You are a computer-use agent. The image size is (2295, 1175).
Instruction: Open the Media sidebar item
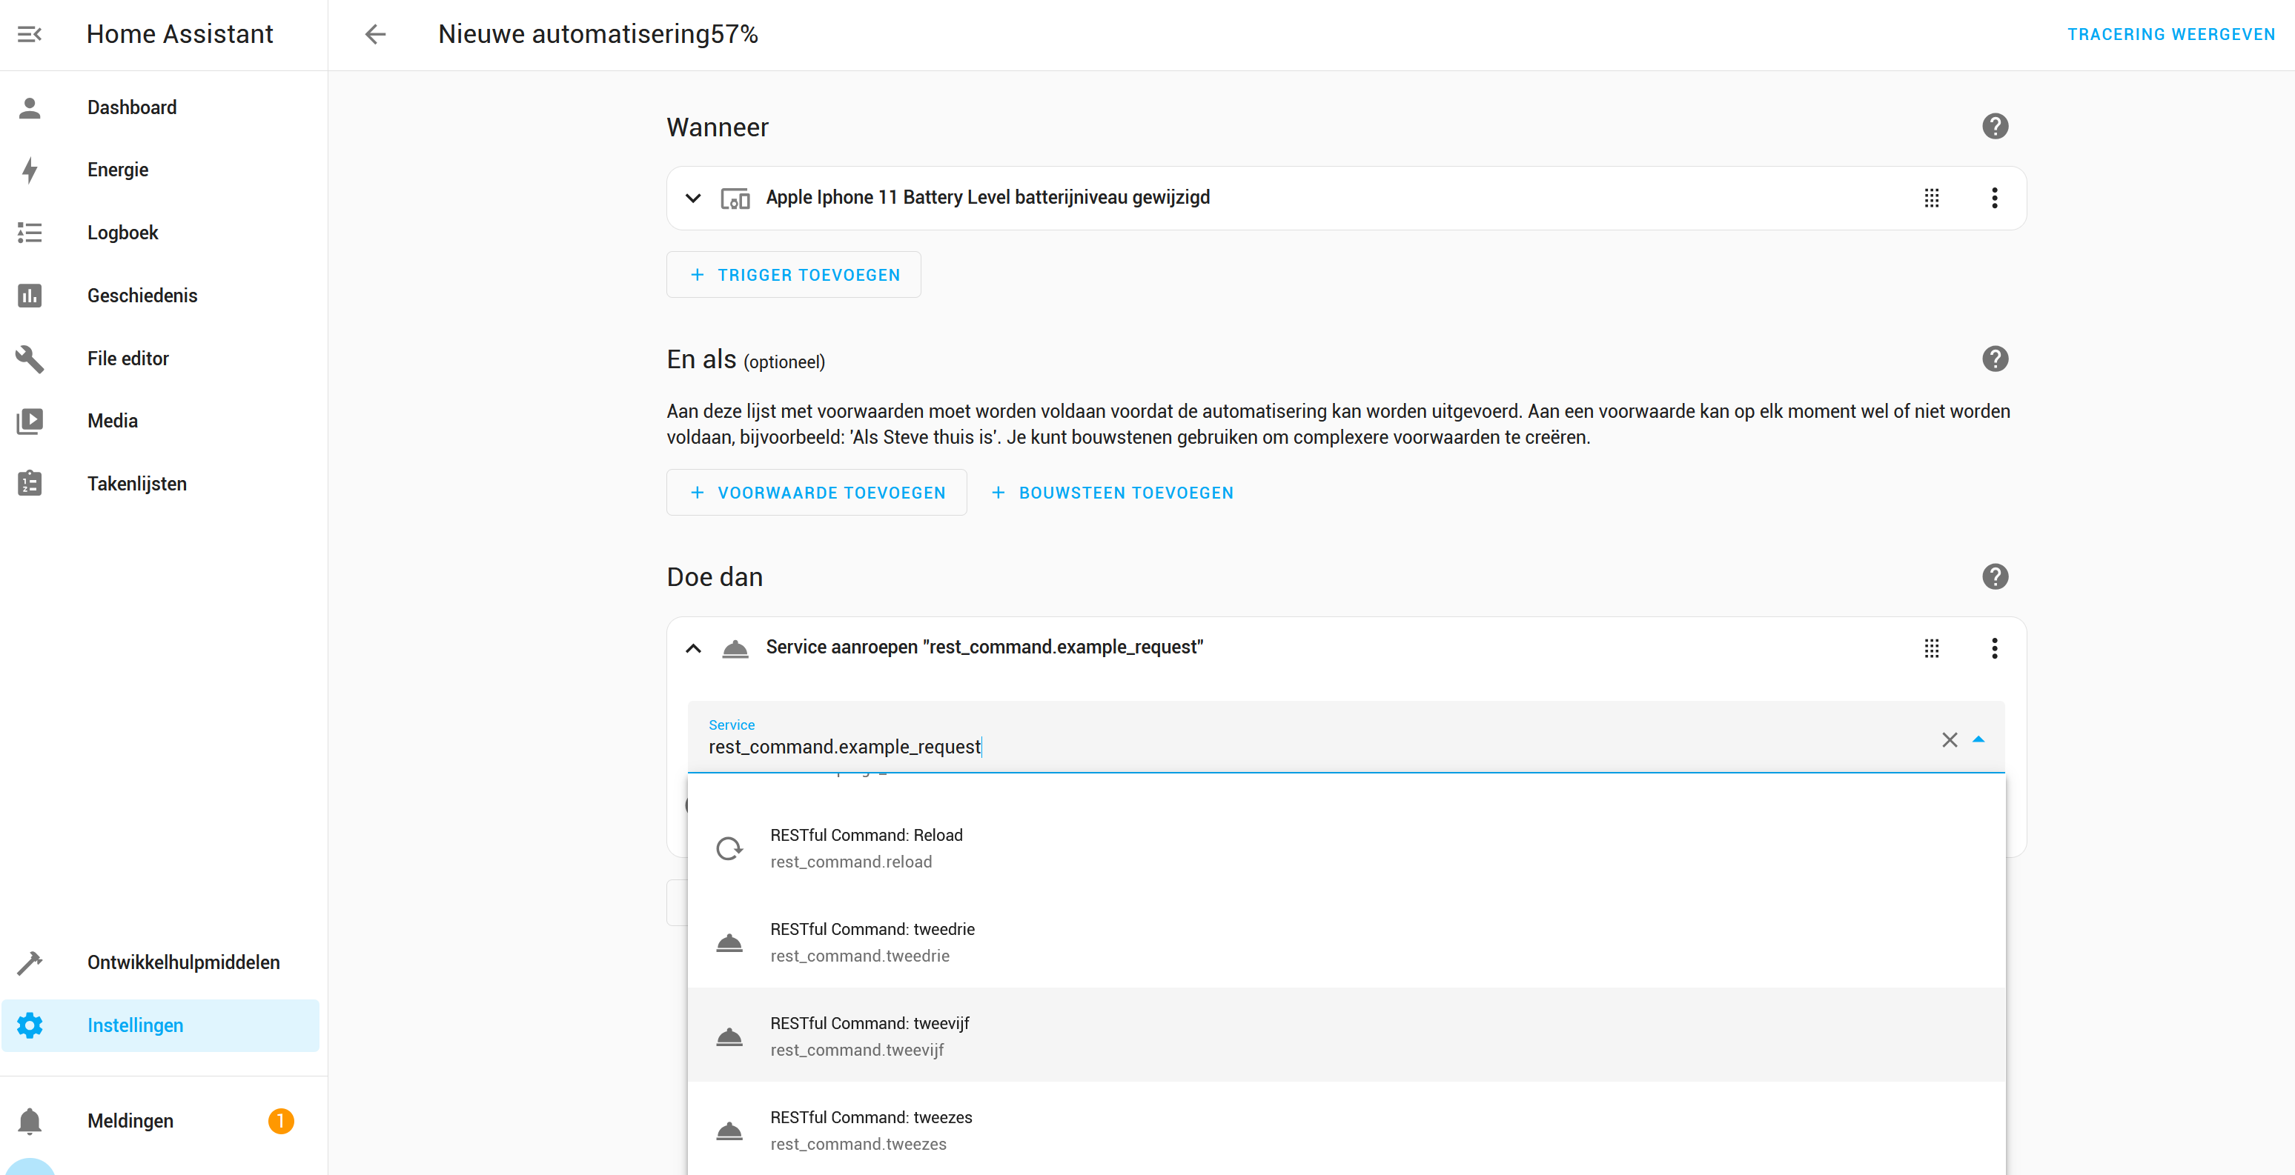160,421
